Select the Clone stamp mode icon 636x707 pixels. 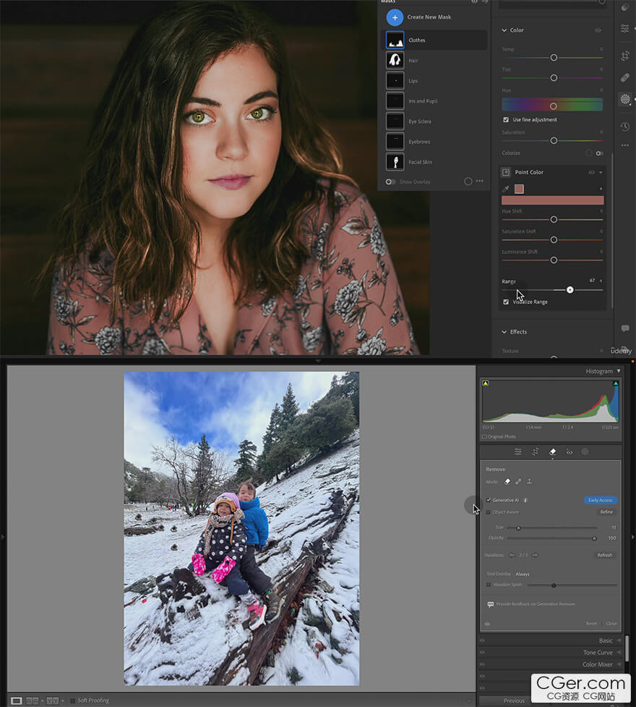coord(529,481)
